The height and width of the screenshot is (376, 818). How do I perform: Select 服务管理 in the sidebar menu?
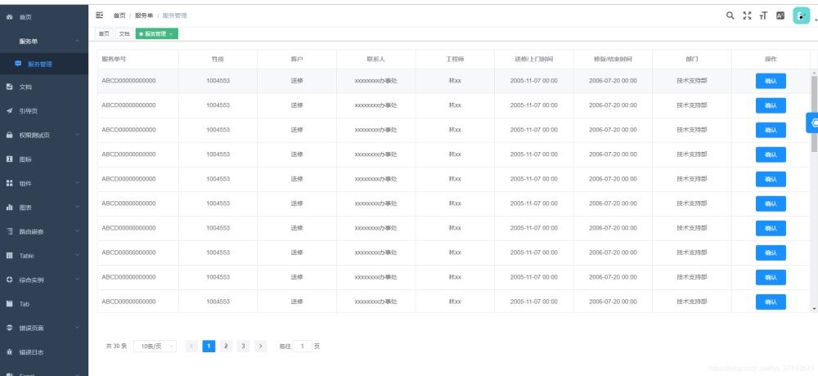click(x=40, y=64)
